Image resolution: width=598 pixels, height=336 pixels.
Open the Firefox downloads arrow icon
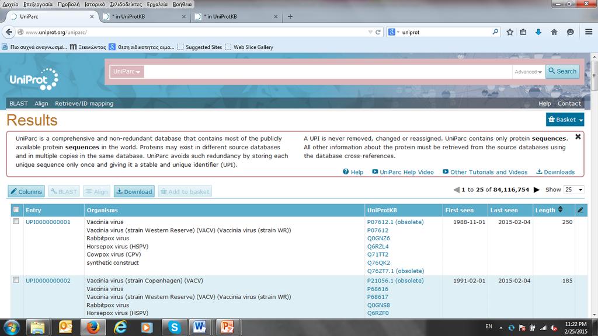pos(538,33)
